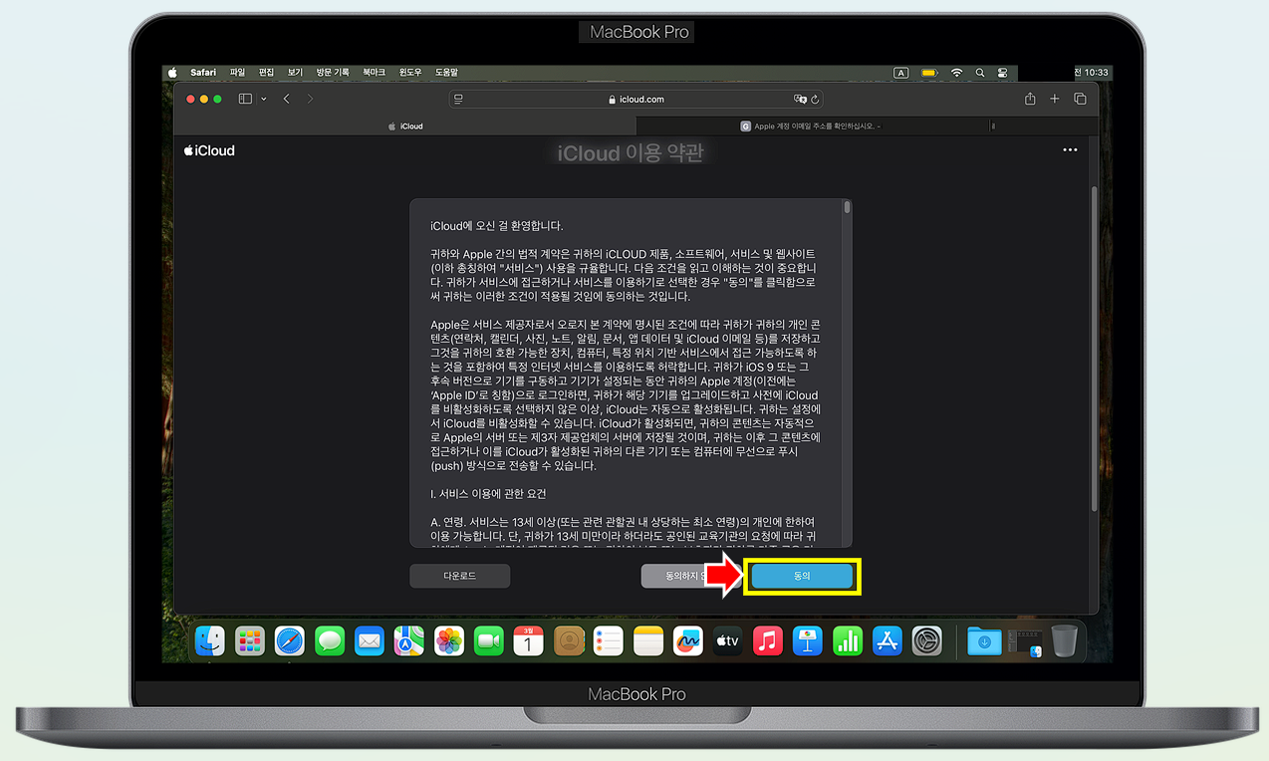Open Music from the Dock
1269x761 pixels.
[x=768, y=640]
